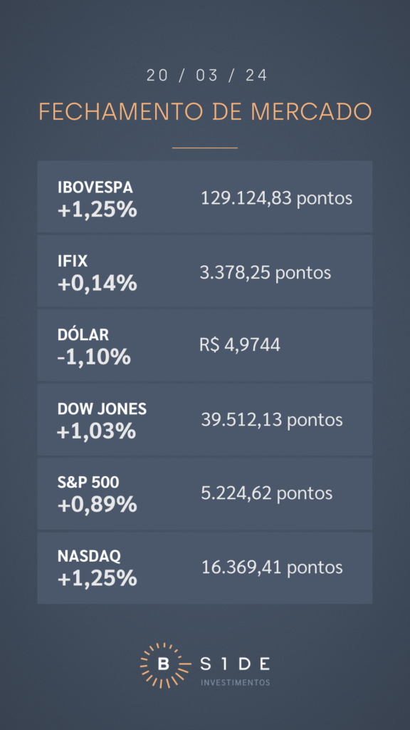Click the IFIX +0,14% change
The width and height of the screenshot is (410, 730).
(97, 283)
